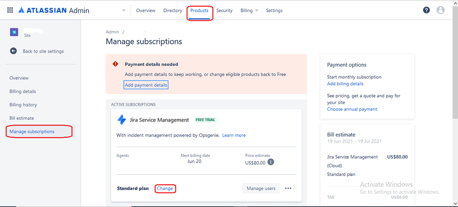Click the Add payment details link
The height and width of the screenshot is (207, 458).
146,85
